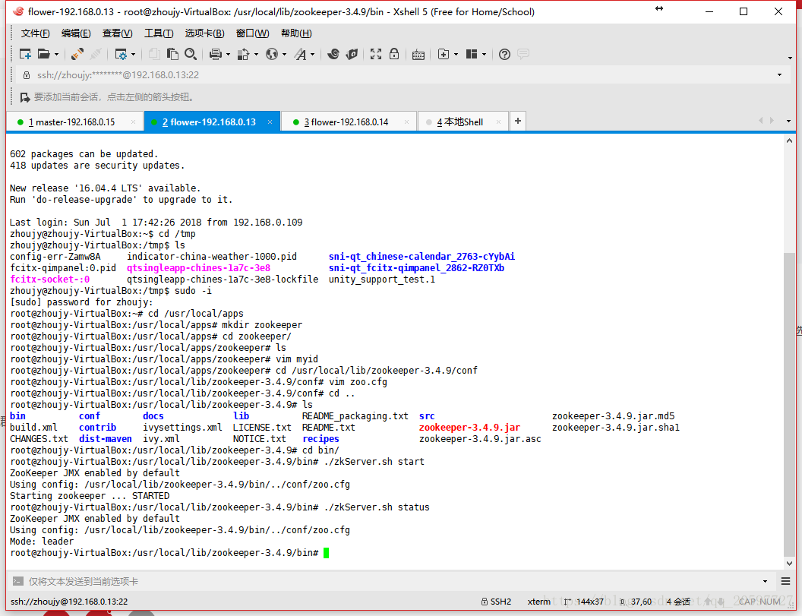Viewport: 802px width, 616px height.
Task: Expand the Properties dropdown arrow
Action: pos(133,54)
